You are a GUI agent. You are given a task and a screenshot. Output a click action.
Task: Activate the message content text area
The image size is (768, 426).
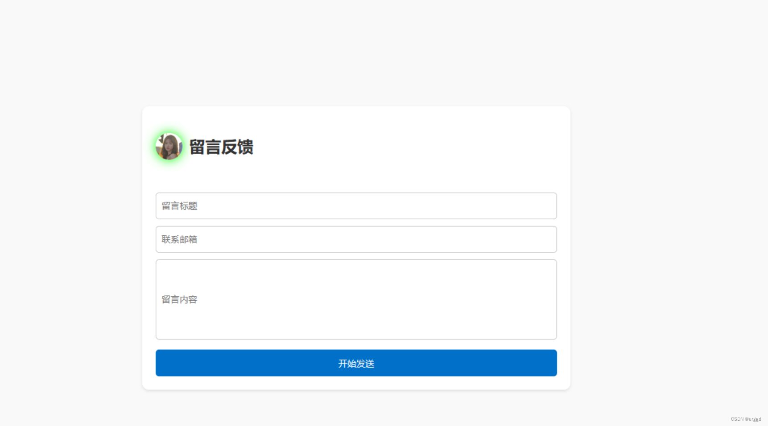tap(356, 299)
